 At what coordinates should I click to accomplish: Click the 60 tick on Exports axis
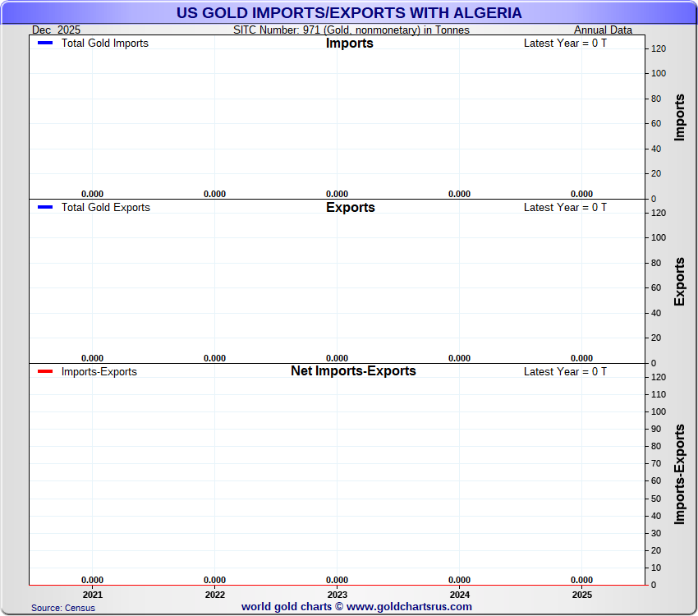[x=656, y=288]
